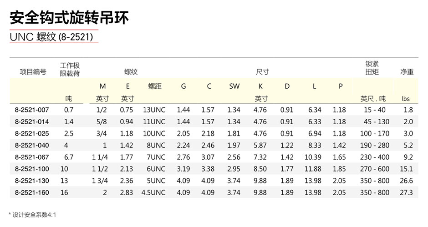Click the SW sub-column header

coord(234,86)
